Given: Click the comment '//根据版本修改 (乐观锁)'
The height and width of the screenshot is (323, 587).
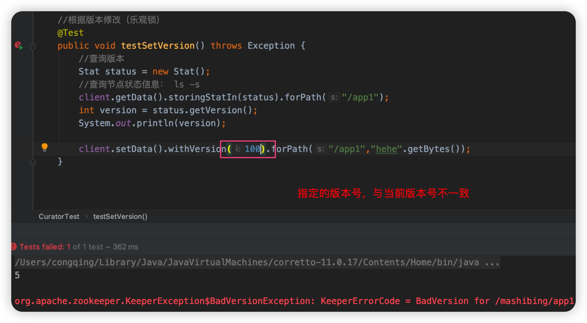Looking at the screenshot, I should [x=109, y=20].
